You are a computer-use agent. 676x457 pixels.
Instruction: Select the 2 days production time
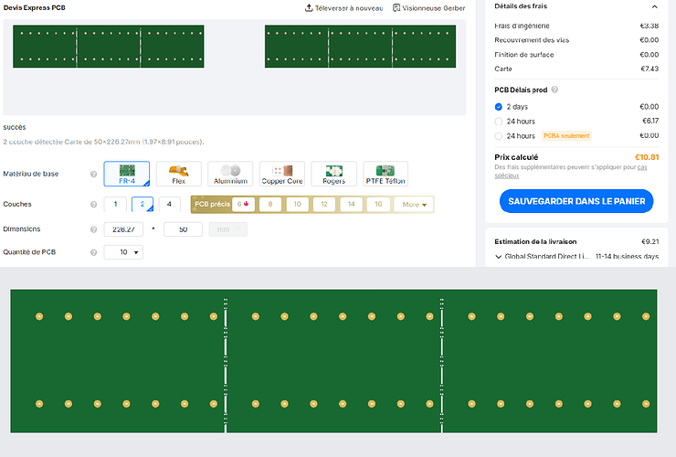(499, 107)
